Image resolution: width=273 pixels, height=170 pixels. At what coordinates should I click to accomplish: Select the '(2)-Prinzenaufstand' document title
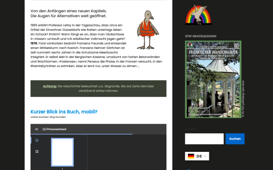(54, 129)
